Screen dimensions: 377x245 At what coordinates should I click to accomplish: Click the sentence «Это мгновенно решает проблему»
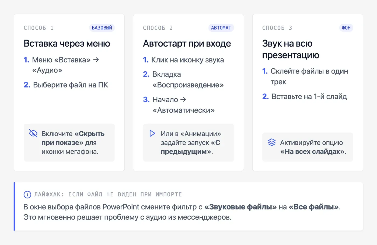click(x=127, y=217)
